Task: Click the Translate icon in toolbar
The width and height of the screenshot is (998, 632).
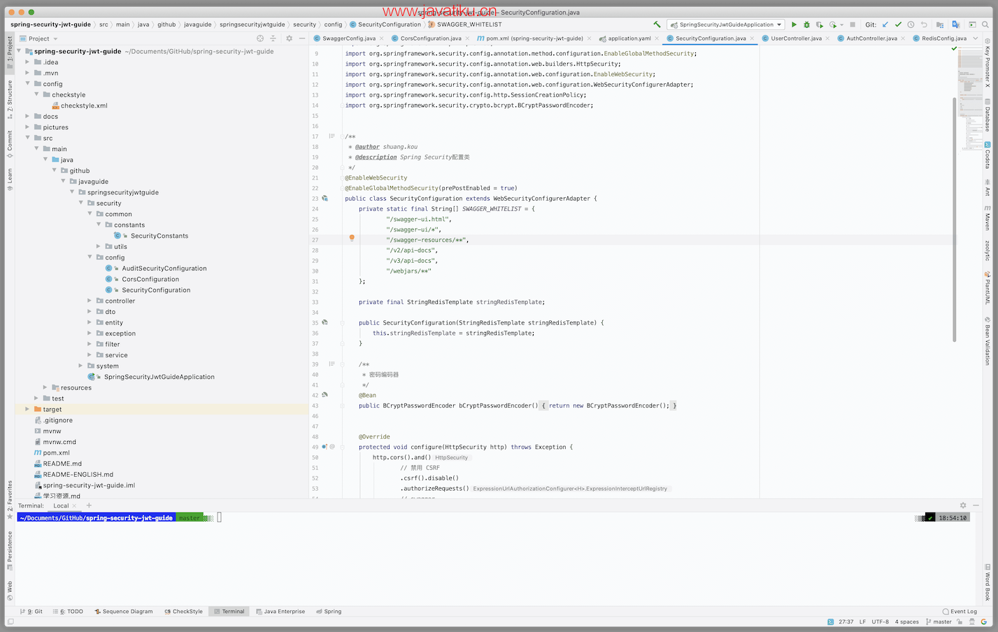Action: (x=956, y=24)
